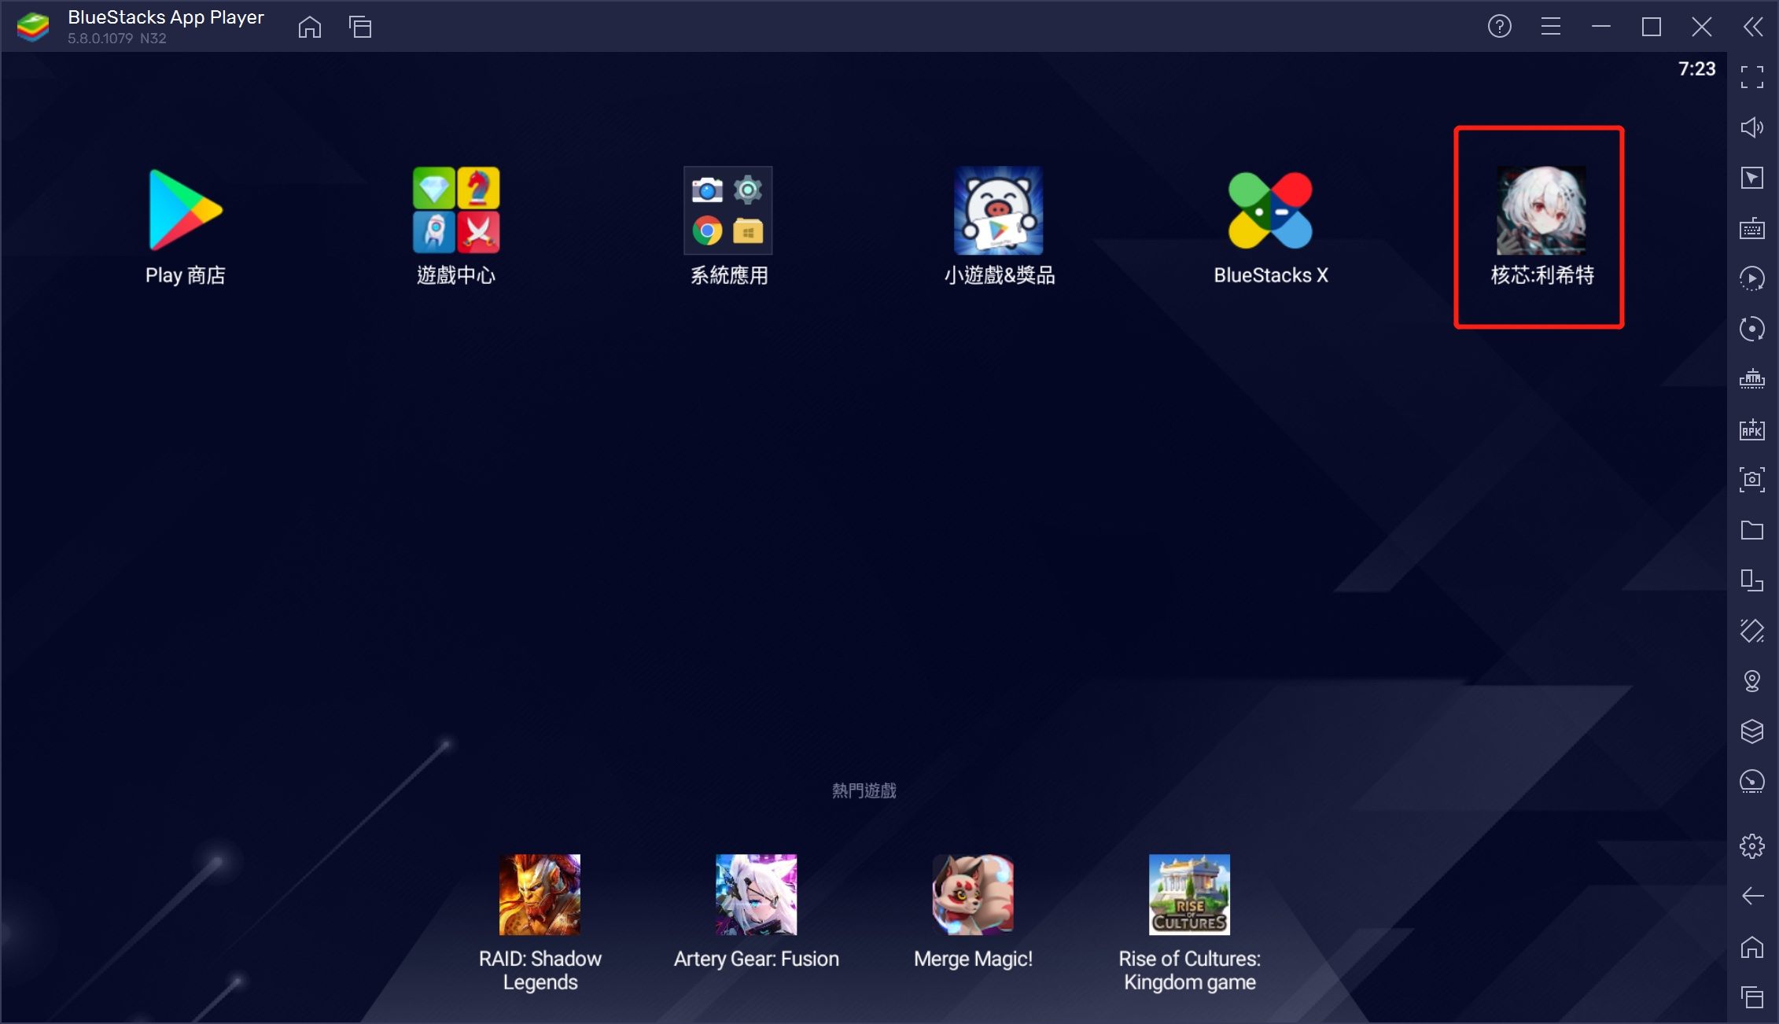This screenshot has height=1024, width=1779.
Task: Close the BlueStacks App Player window
Action: [1702, 27]
